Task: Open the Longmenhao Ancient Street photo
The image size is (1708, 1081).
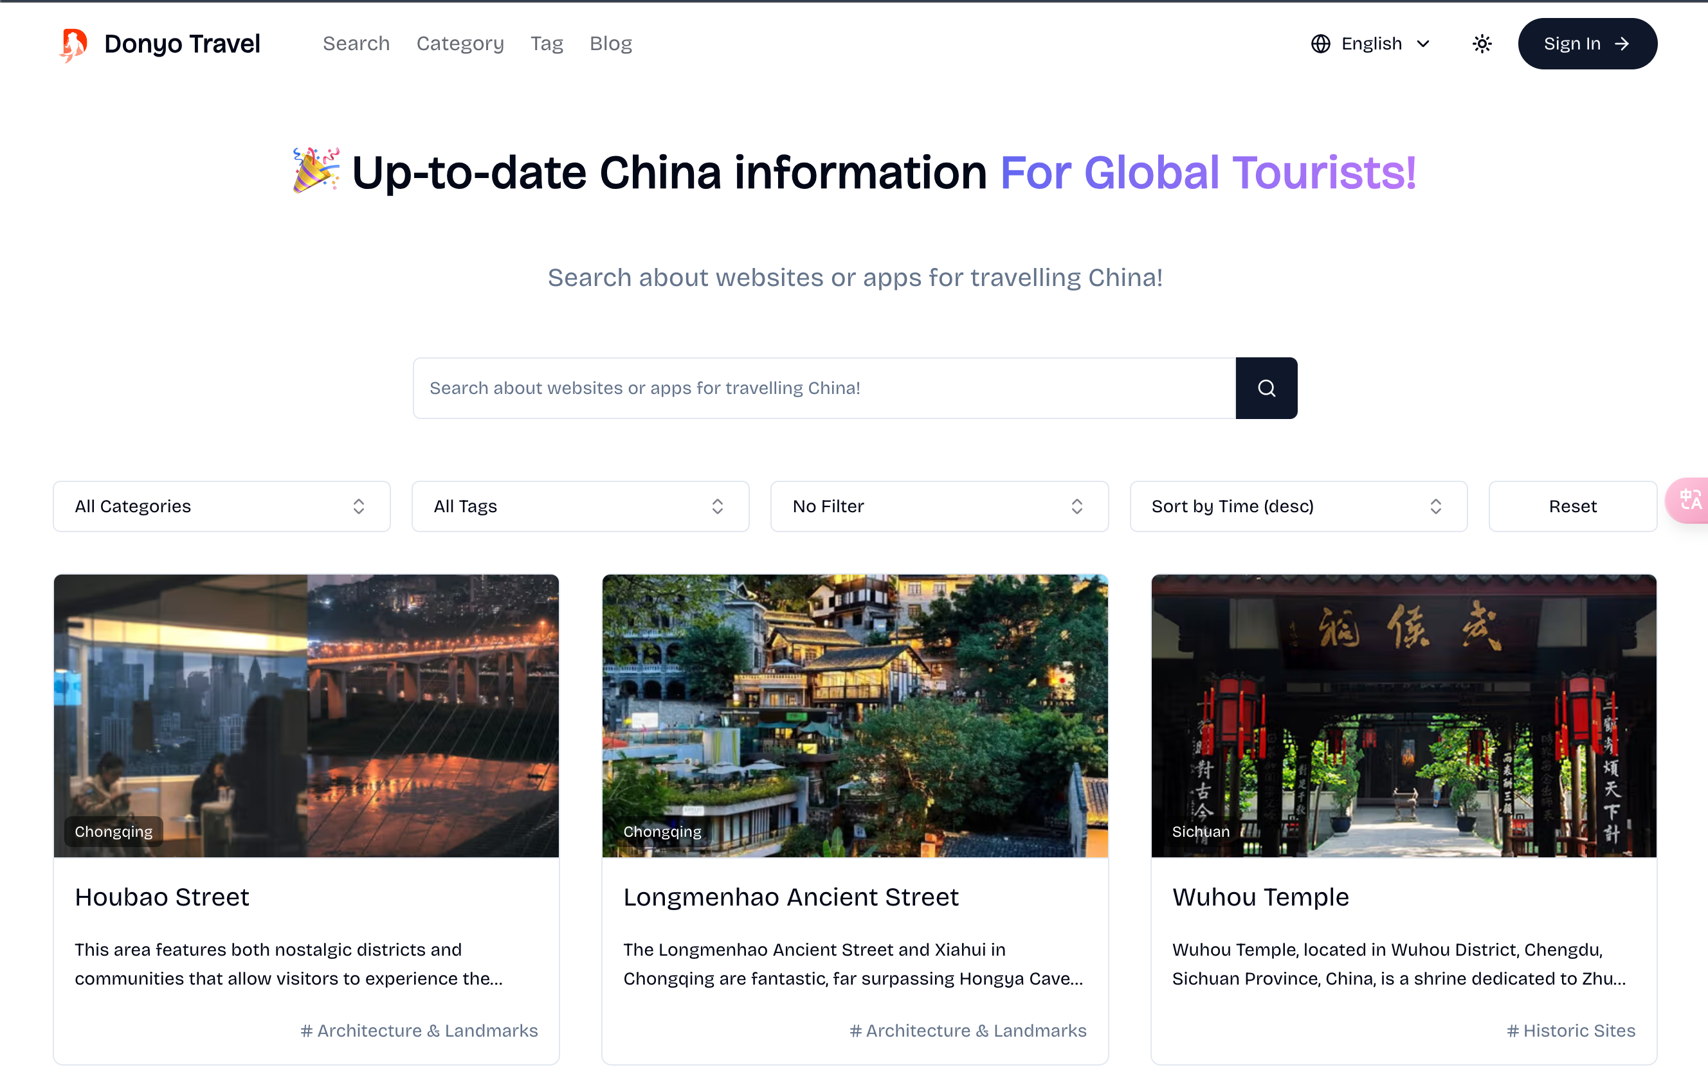Action: click(854, 715)
